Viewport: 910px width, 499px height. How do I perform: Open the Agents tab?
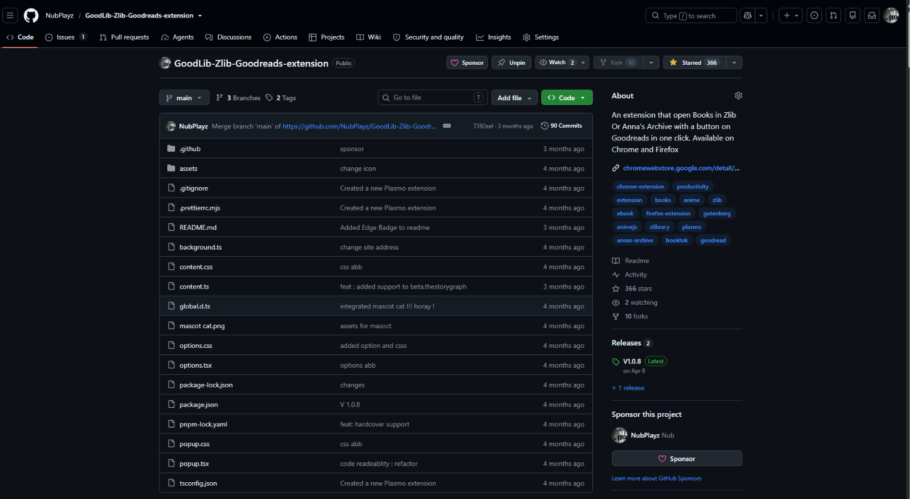177,37
